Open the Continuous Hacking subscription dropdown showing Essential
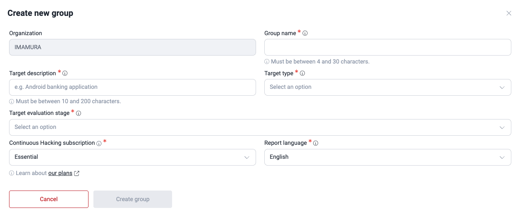 (x=132, y=157)
